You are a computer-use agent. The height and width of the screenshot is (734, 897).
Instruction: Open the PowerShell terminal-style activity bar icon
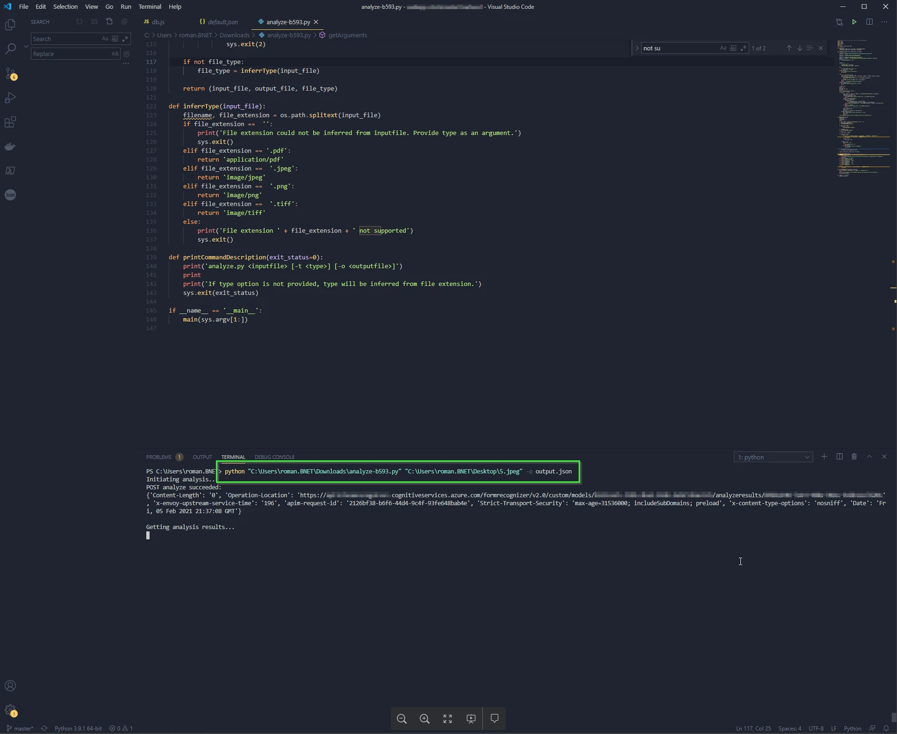[10, 171]
